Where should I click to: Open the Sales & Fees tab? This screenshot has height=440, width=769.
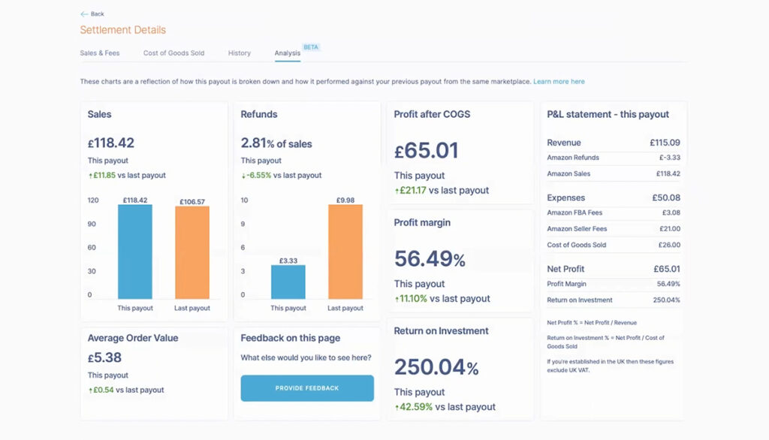[x=100, y=53]
